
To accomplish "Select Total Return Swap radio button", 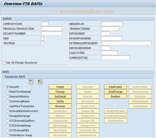I will [x=8, y=135].
